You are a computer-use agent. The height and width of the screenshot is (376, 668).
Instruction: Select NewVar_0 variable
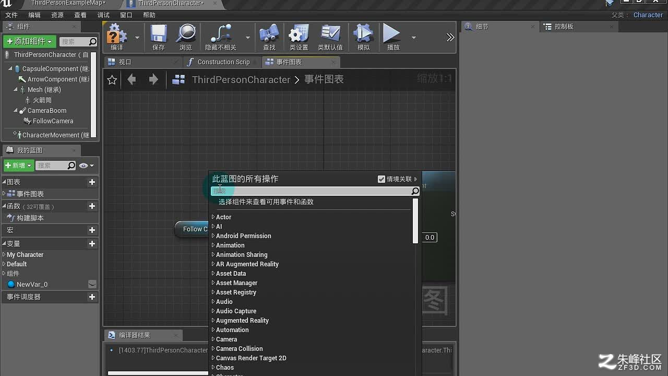tap(32, 285)
